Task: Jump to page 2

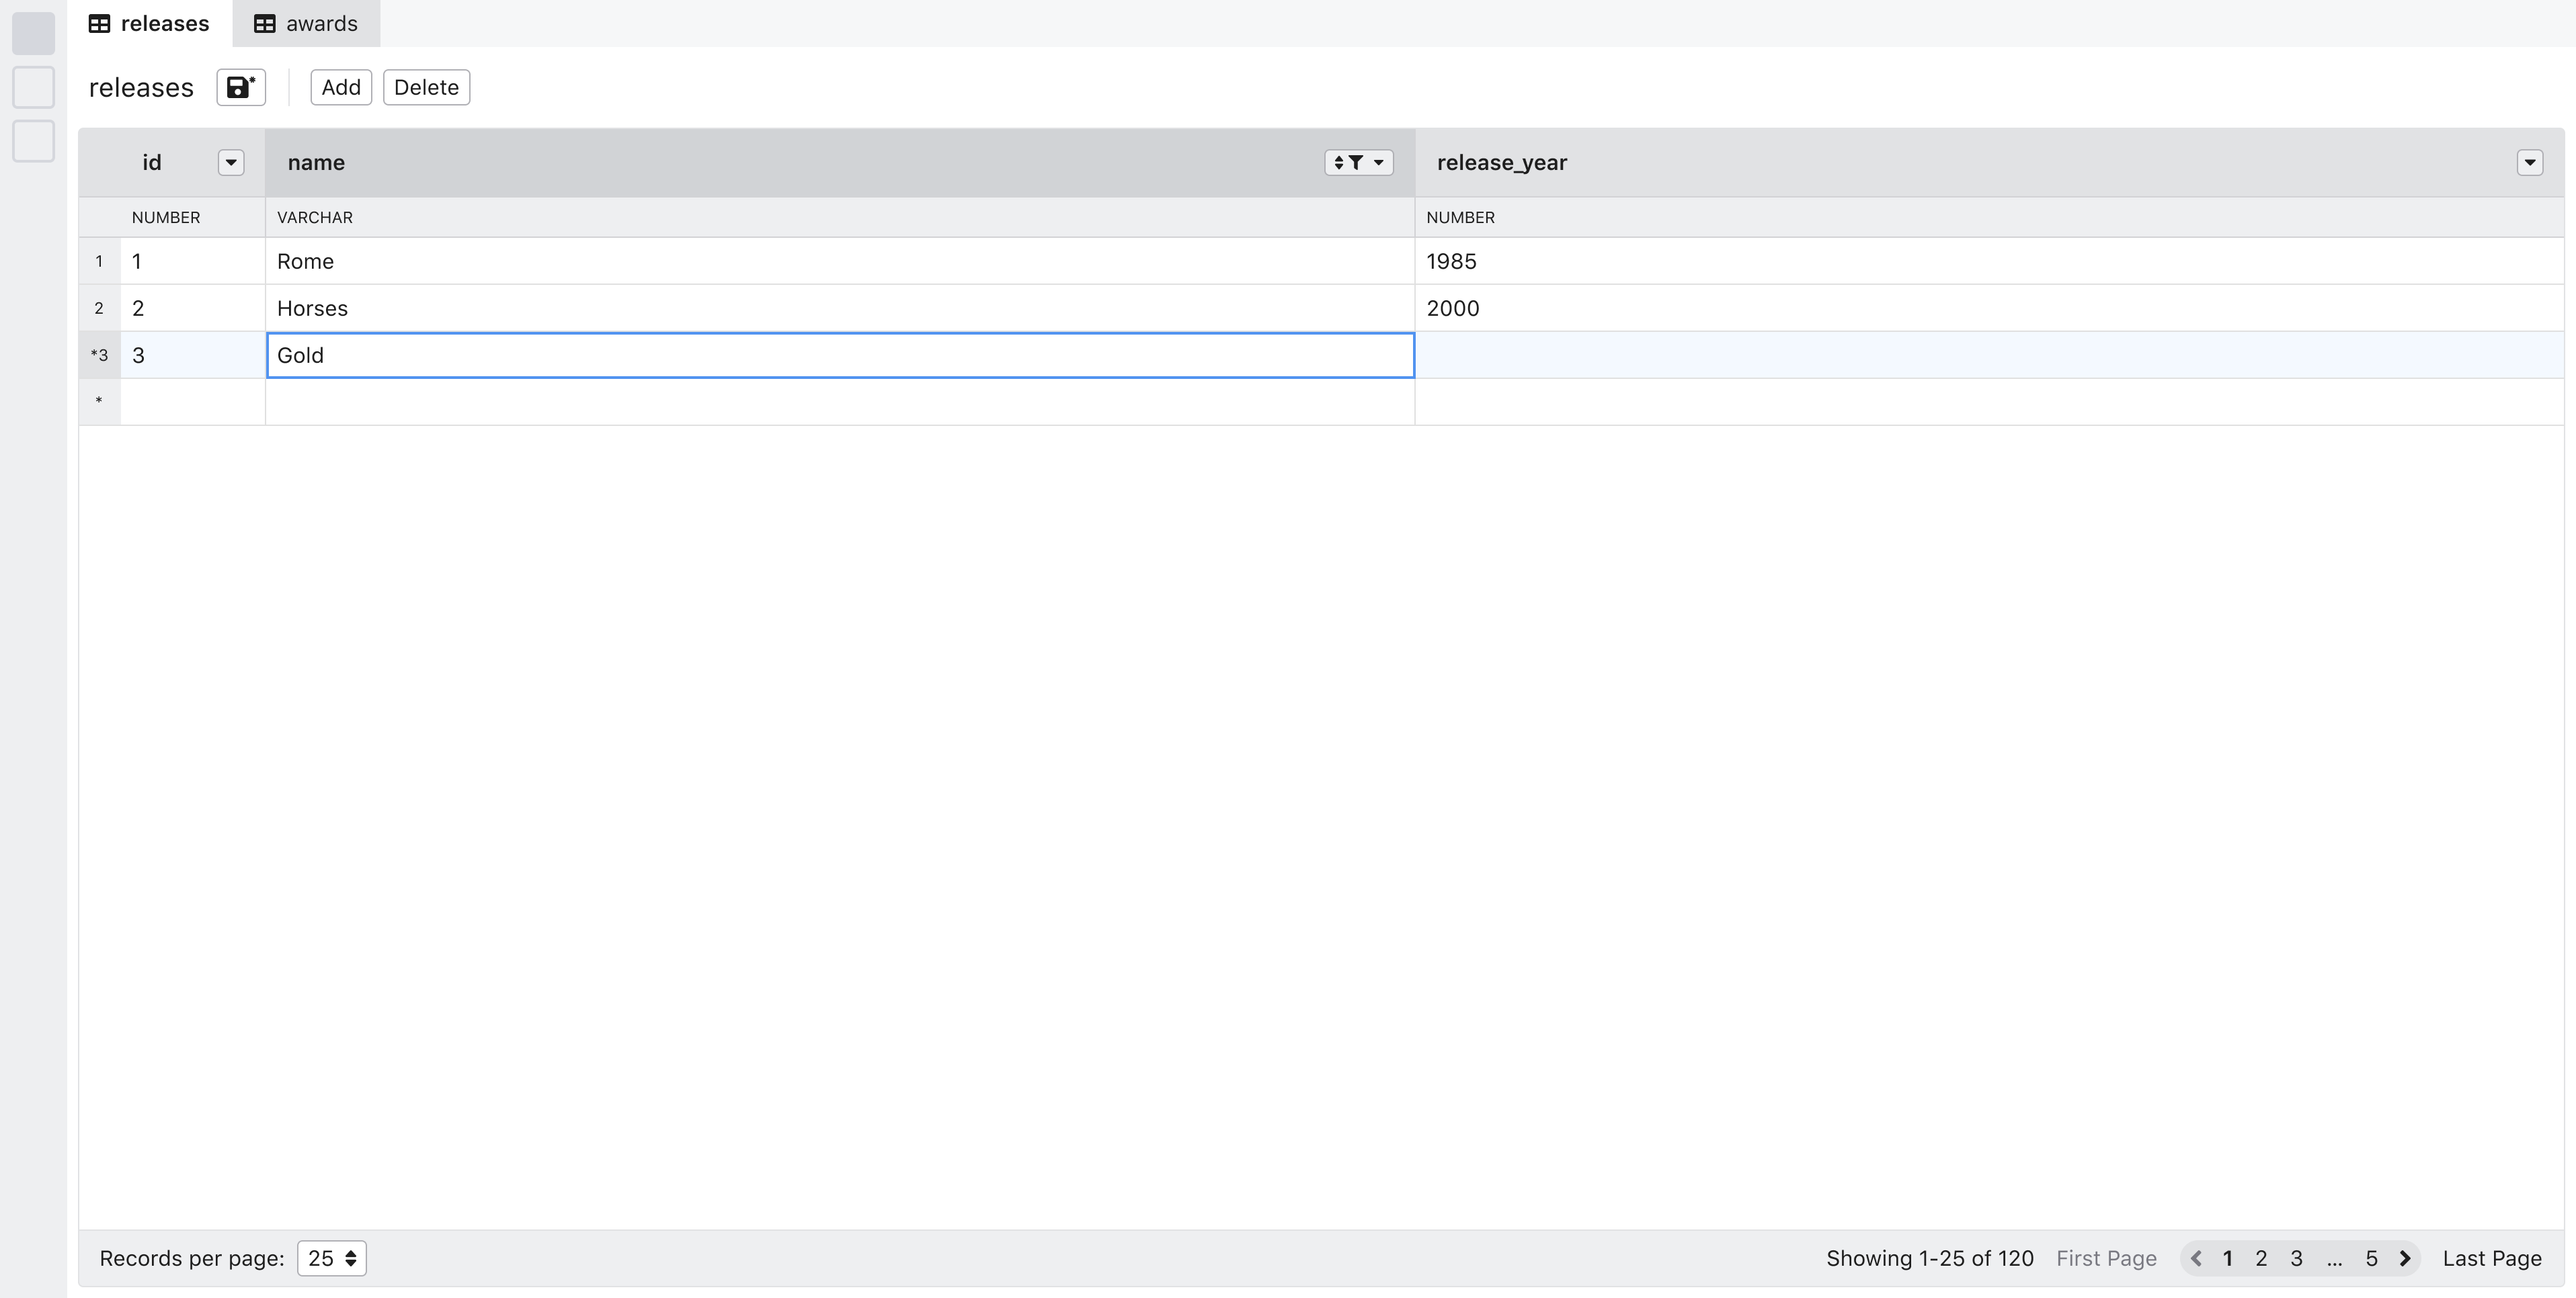Action: point(2261,1258)
